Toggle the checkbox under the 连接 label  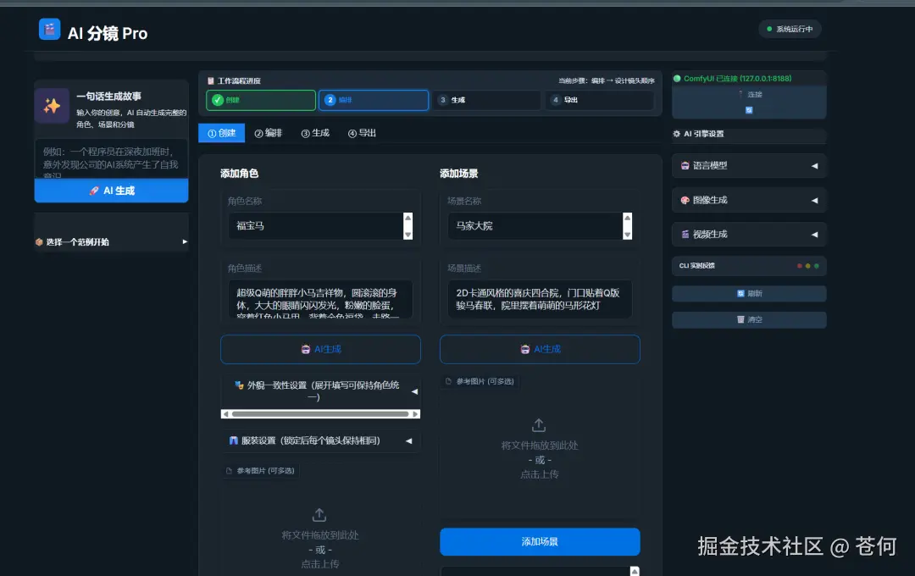[749, 110]
